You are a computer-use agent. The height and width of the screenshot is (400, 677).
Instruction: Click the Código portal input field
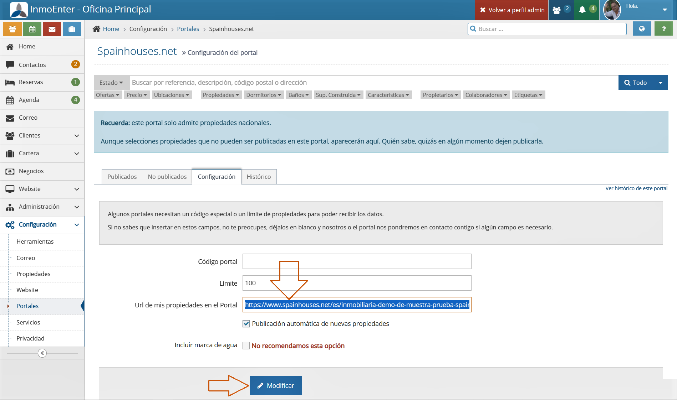click(x=357, y=261)
